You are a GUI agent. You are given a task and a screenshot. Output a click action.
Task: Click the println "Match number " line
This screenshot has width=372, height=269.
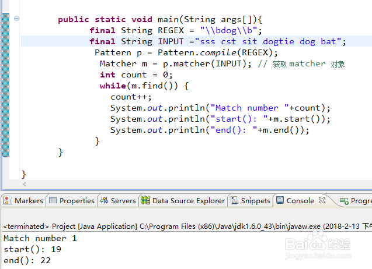click(x=220, y=108)
